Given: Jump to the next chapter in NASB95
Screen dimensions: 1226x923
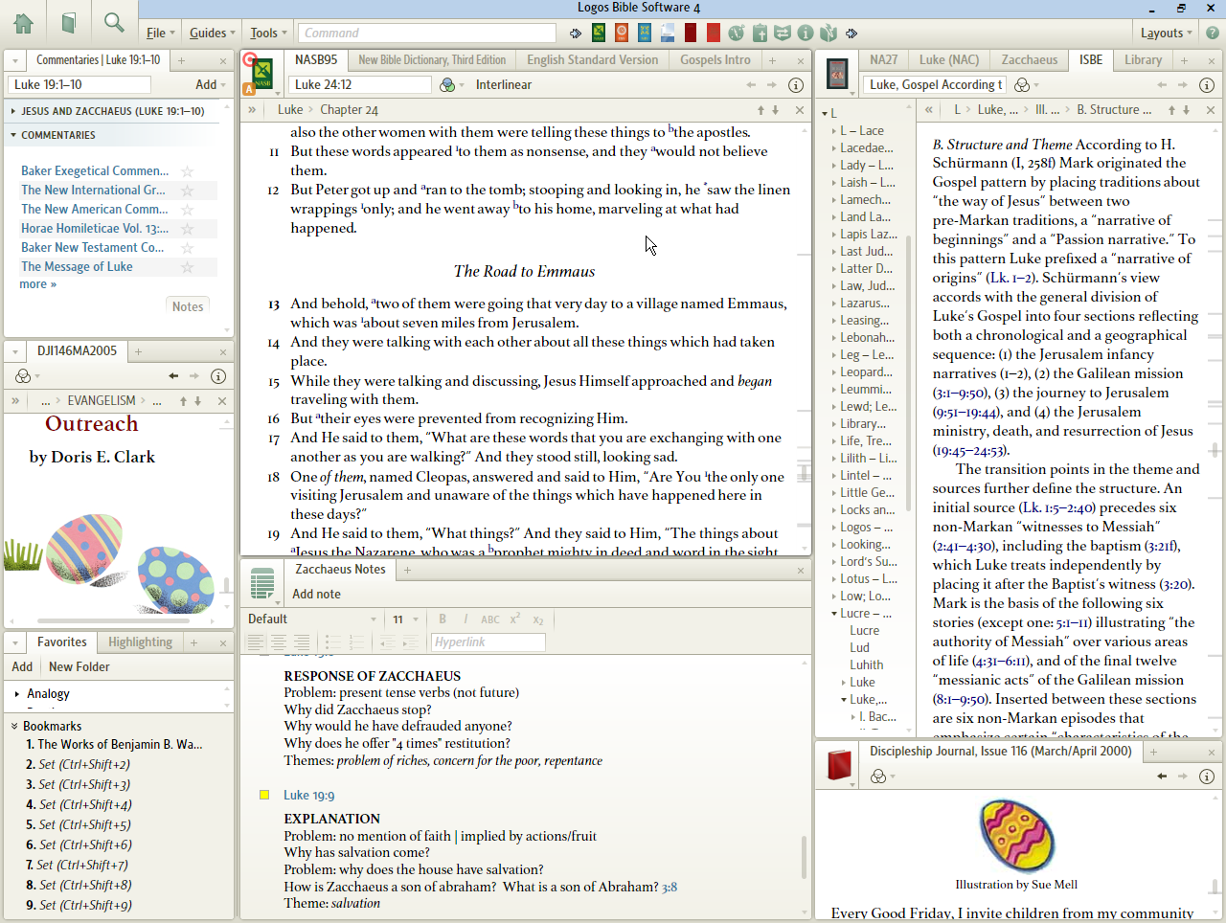Looking at the screenshot, I should pyautogui.click(x=775, y=110).
